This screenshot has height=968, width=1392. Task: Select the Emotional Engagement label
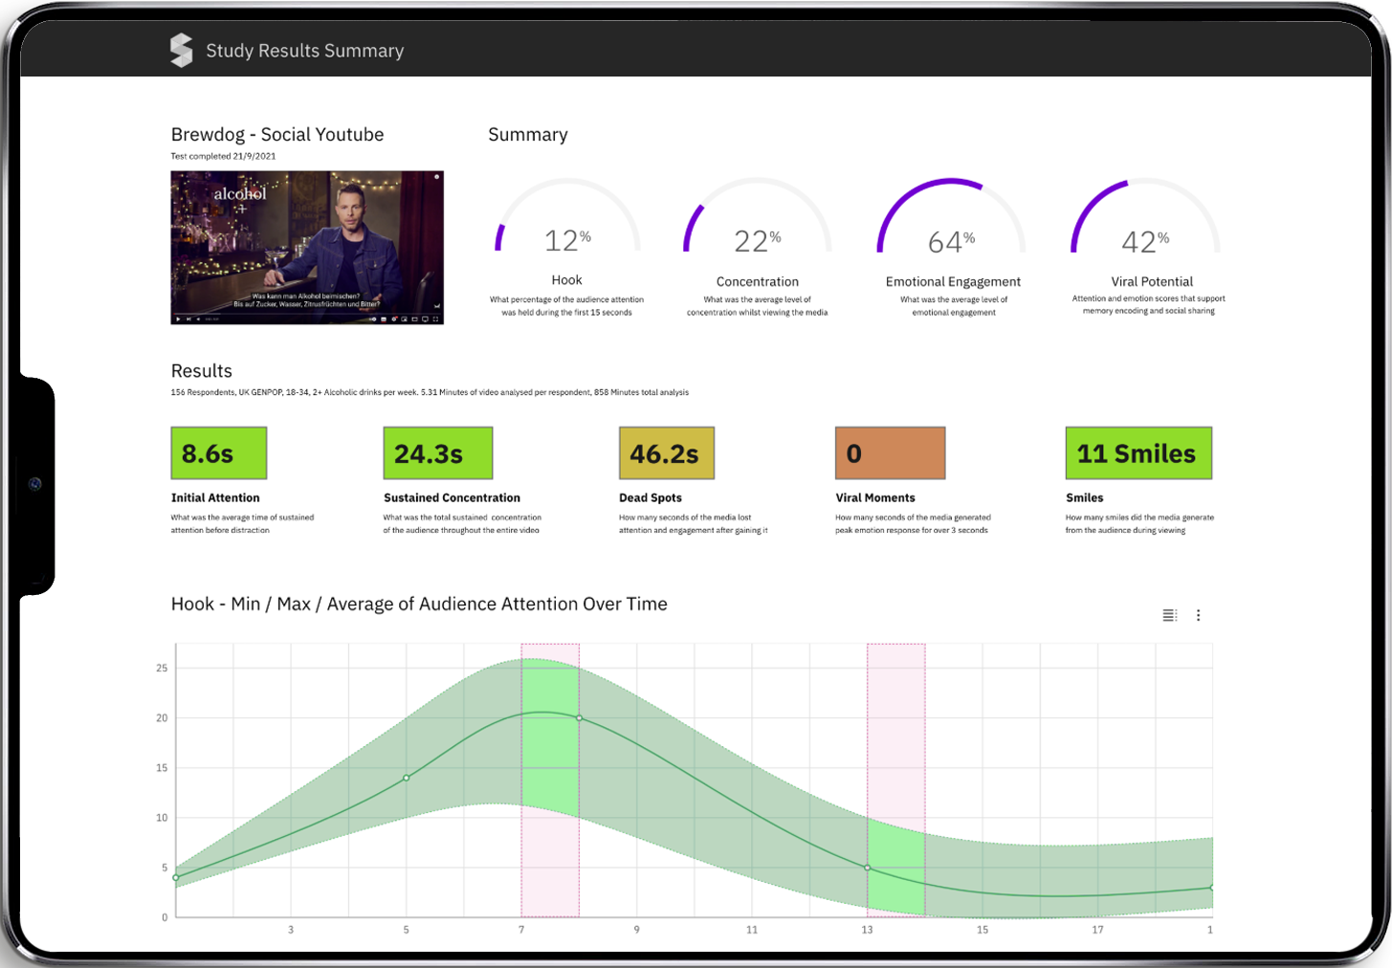(x=953, y=281)
